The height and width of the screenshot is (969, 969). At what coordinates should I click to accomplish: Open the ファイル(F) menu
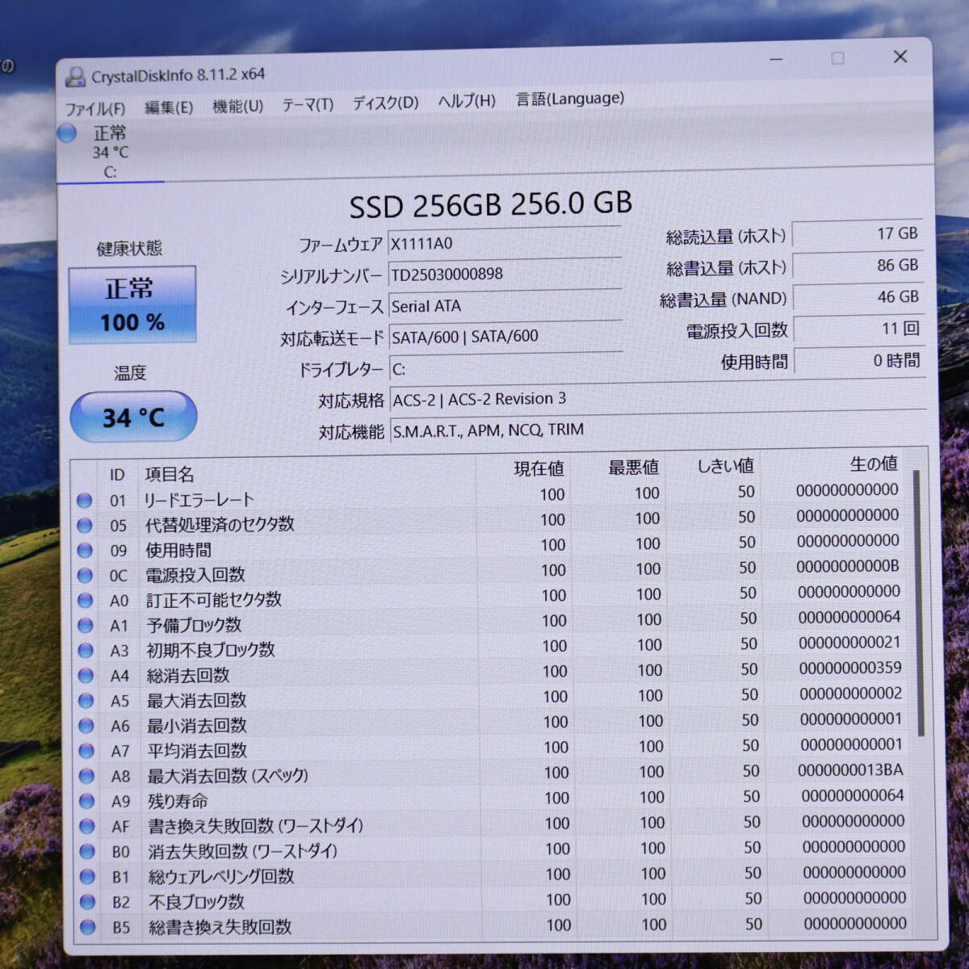tap(95, 108)
